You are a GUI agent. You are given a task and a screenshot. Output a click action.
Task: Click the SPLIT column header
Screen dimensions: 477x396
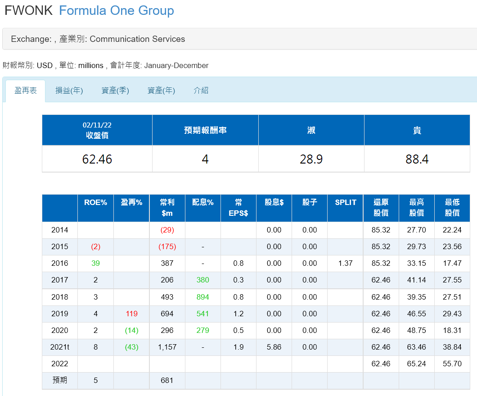coord(345,208)
